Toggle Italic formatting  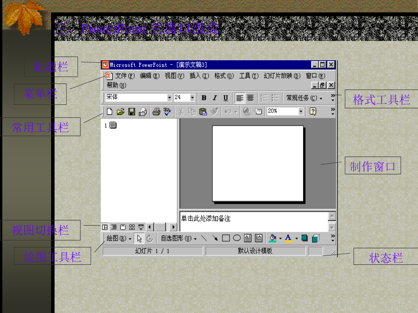point(214,98)
